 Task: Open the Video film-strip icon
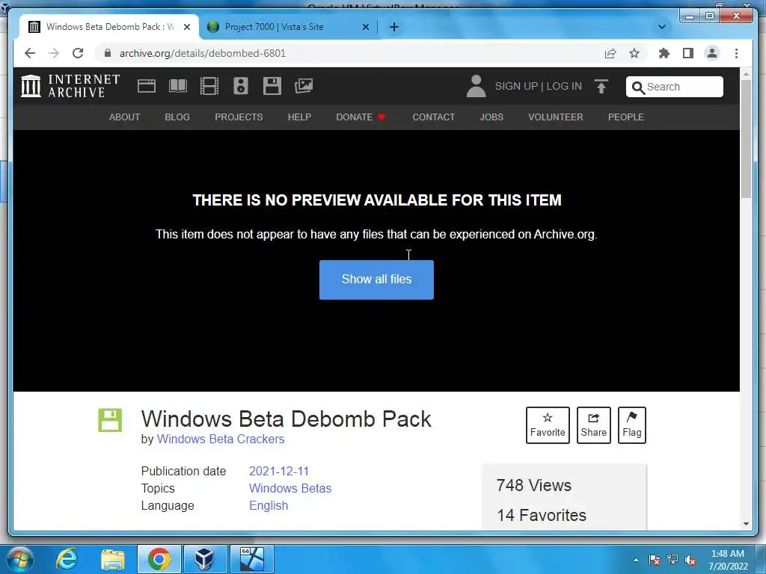tap(209, 87)
